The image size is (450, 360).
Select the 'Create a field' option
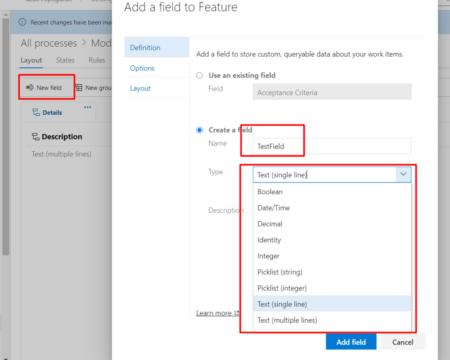click(200, 130)
